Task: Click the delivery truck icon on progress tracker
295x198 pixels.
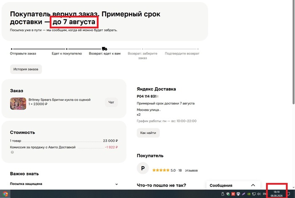Action: [105, 49]
